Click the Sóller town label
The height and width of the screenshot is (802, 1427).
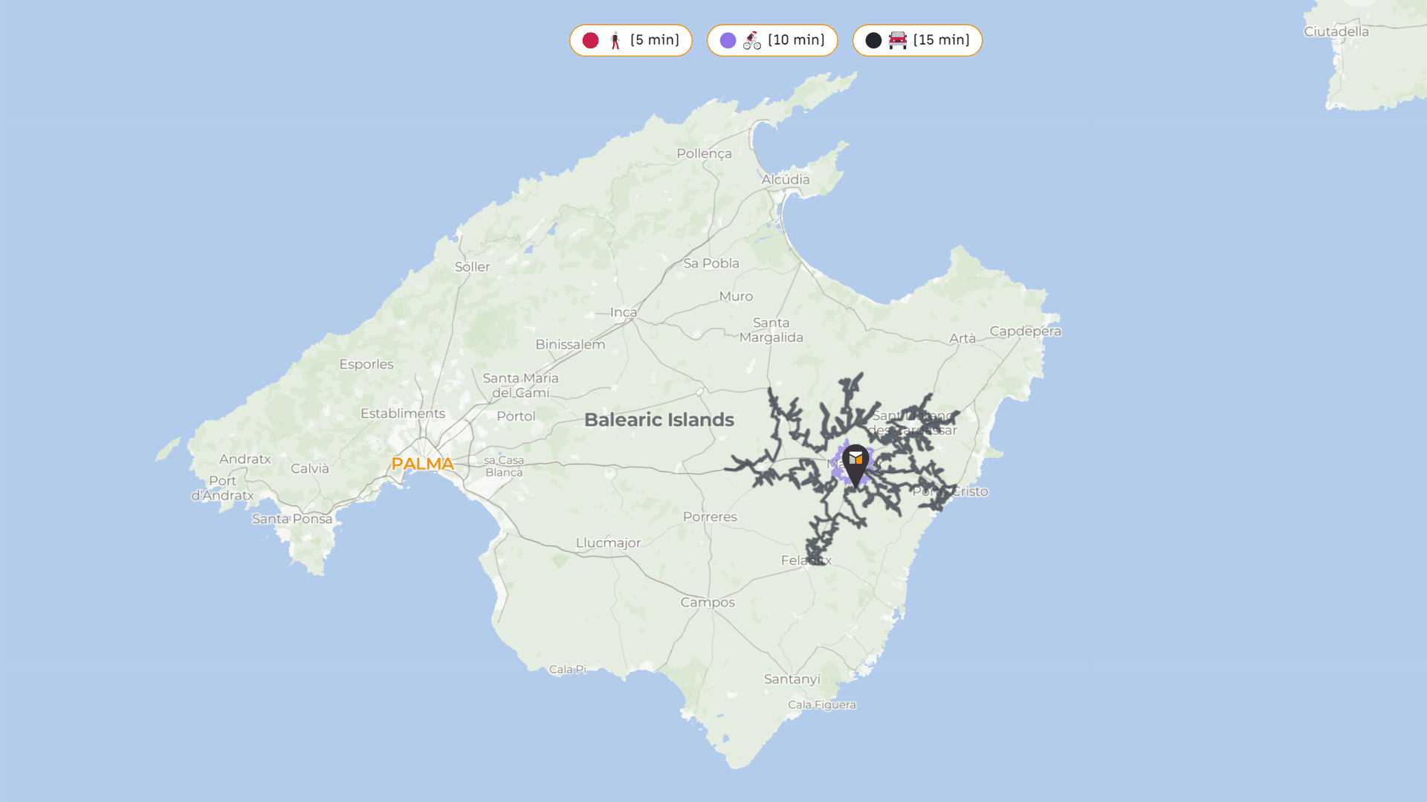(x=472, y=267)
